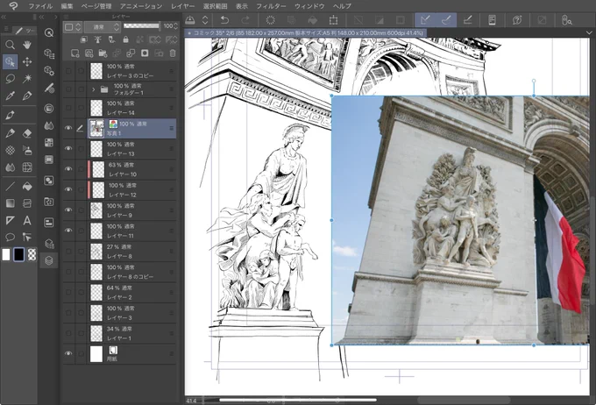This screenshot has height=405, width=596.
Task: Adjust the layer opacity slider
Action: (x=141, y=26)
